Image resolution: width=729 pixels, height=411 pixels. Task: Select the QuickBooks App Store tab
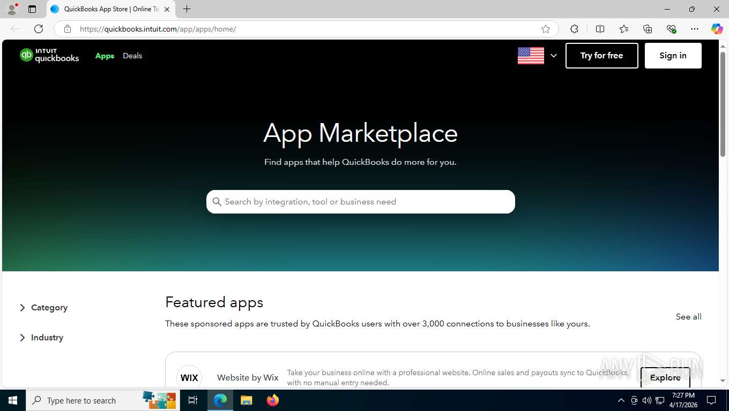pos(111,9)
